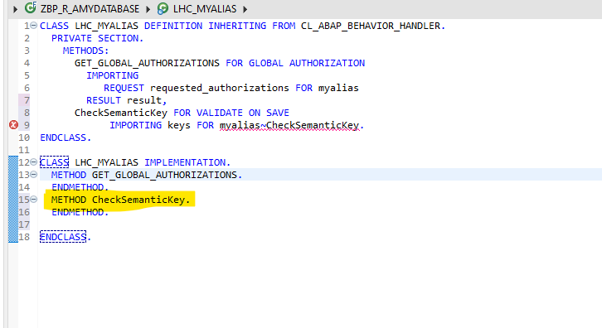Collapse the CheckSemanticKey method on line 15
The height and width of the screenshot is (328, 602).
(x=34, y=200)
